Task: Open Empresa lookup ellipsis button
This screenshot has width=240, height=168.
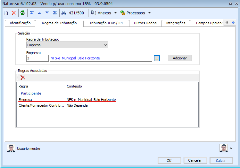Action: click(157, 58)
